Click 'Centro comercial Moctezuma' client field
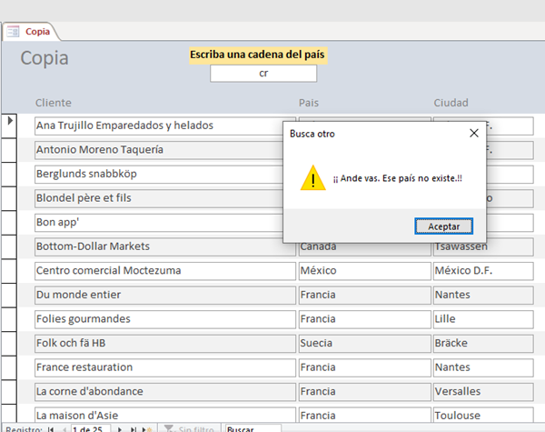 165,271
